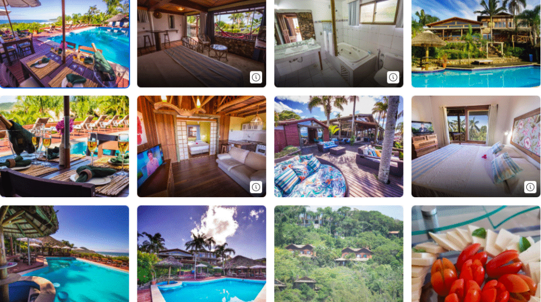Image resolution: width=541 pixels, height=302 pixels.
Task: Open the bedroom with hammock photo
Action: [201, 43]
